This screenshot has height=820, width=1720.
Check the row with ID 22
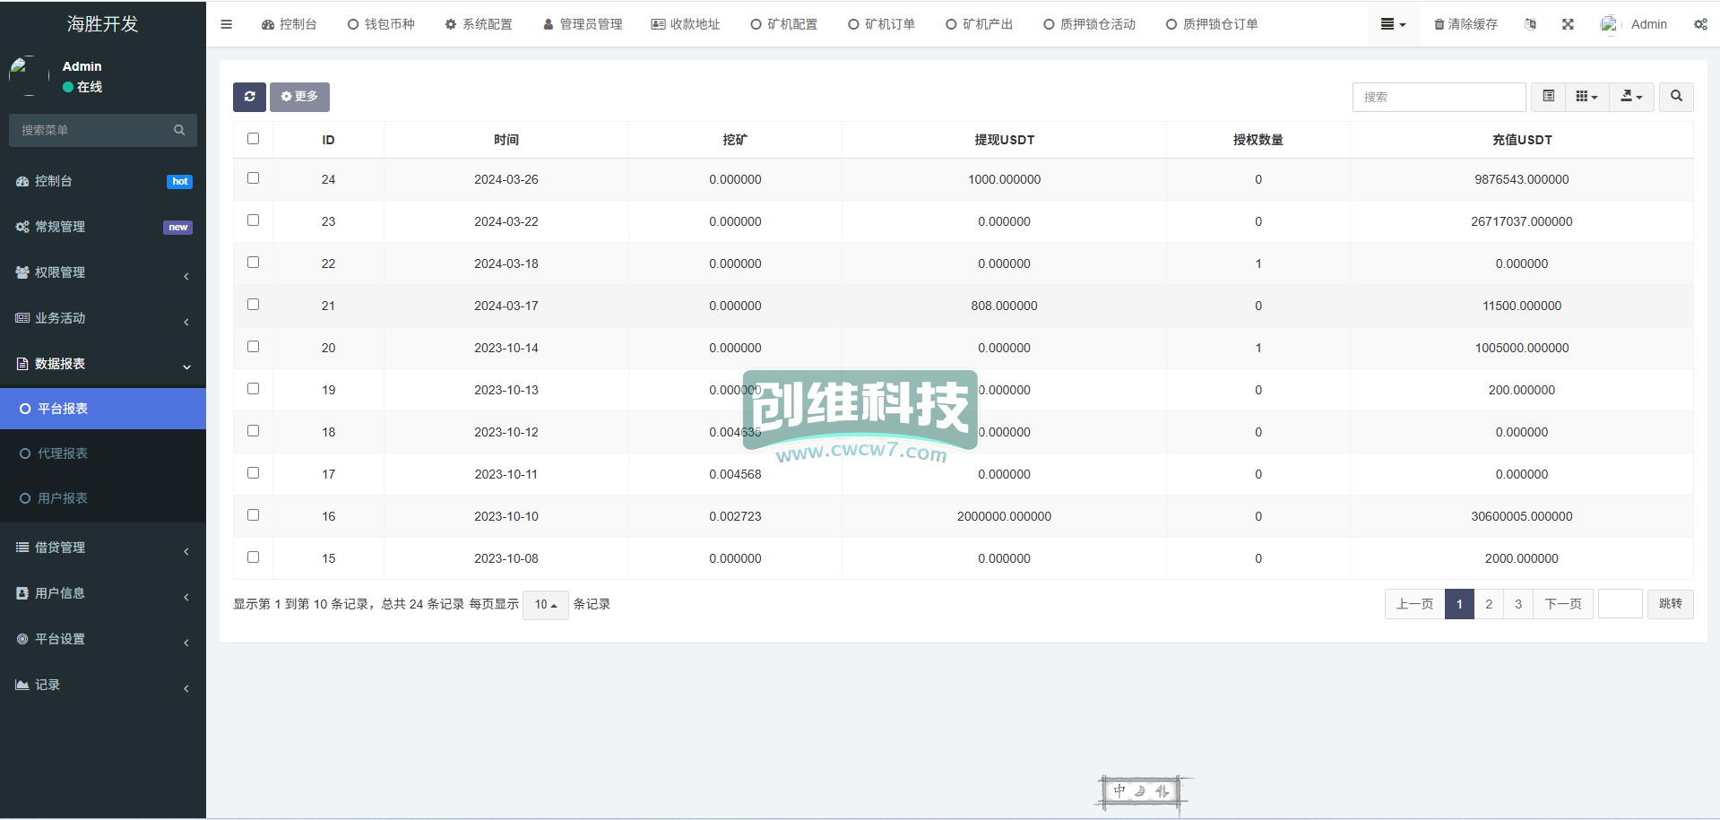pyautogui.click(x=253, y=263)
